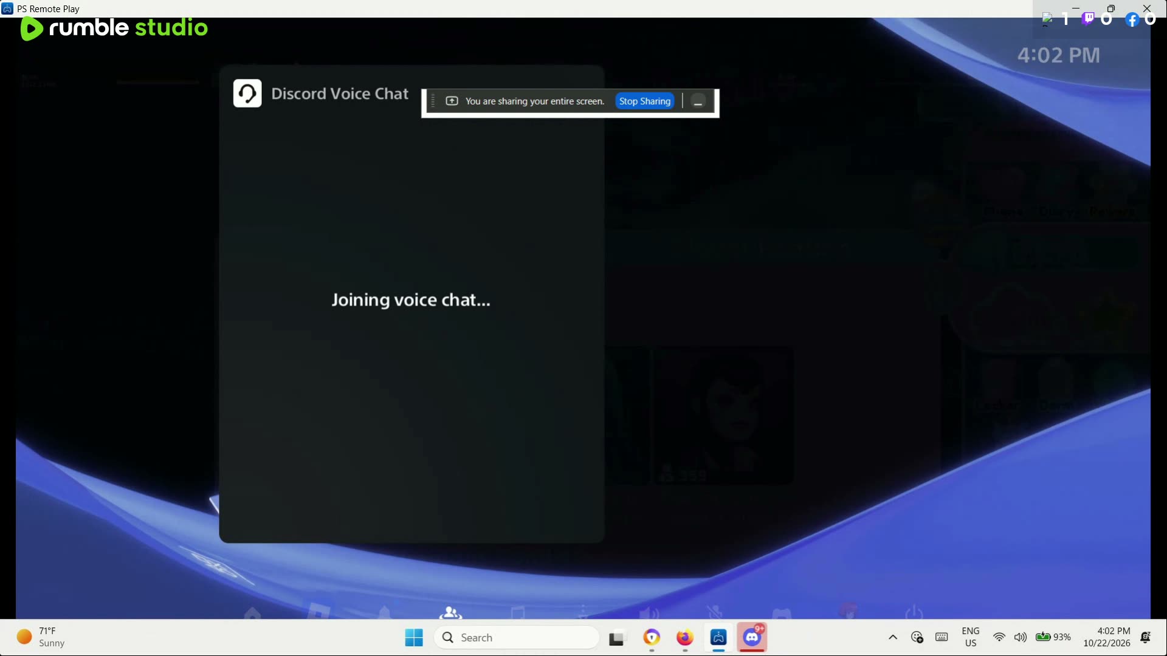
Task: Click the Discord Voice Chat card title
Action: [x=340, y=94]
